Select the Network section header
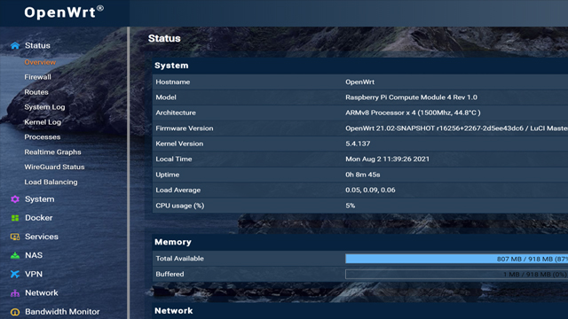The width and height of the screenshot is (568, 319). click(x=174, y=311)
